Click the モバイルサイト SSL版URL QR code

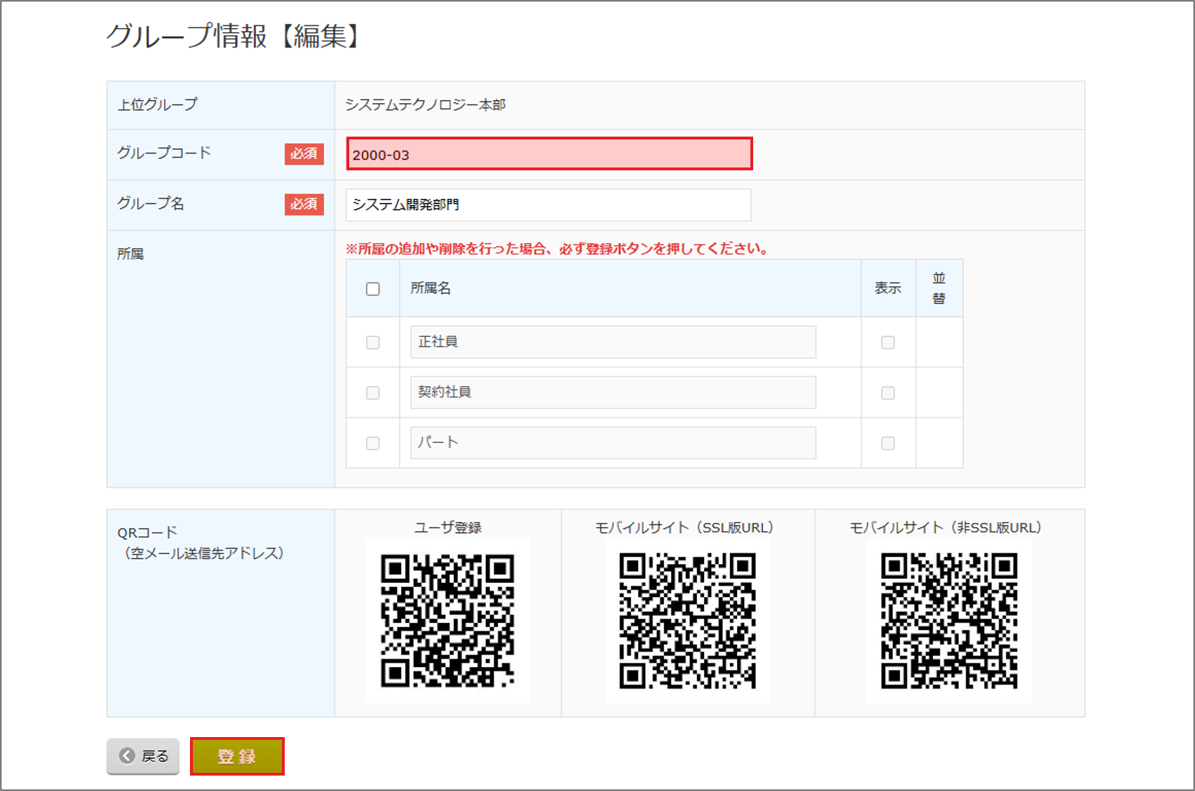click(688, 621)
